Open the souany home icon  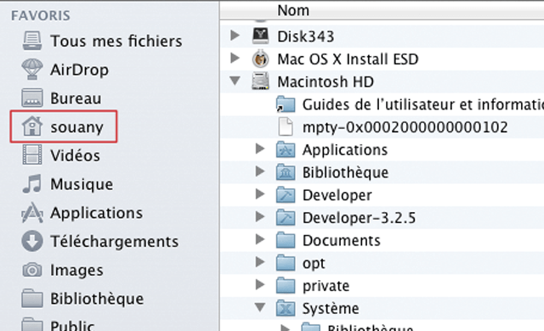click(x=32, y=126)
